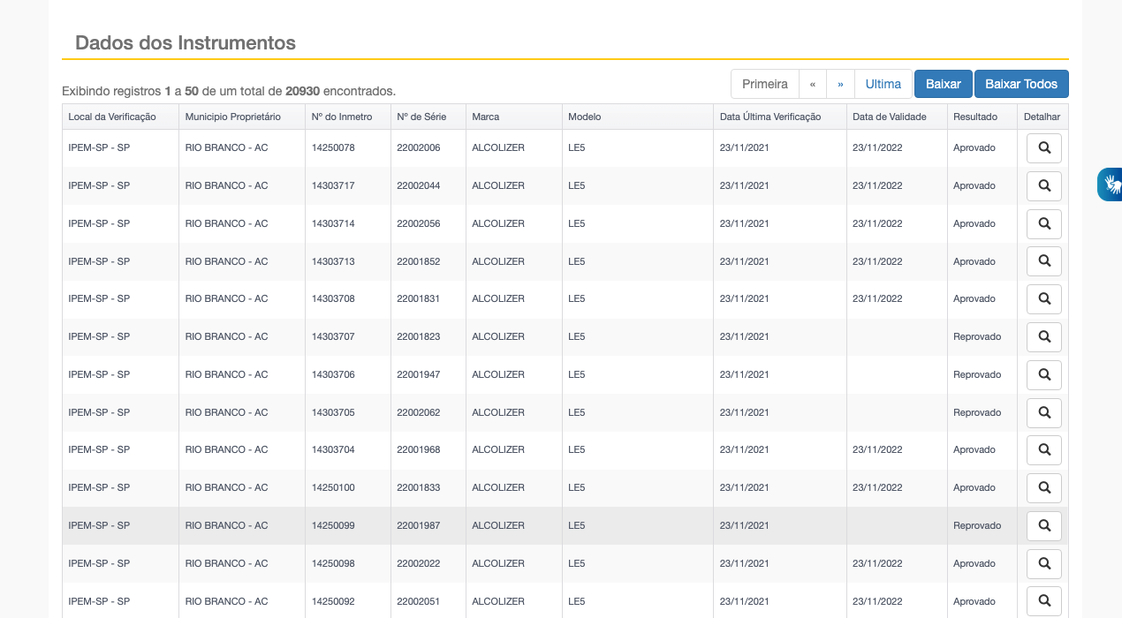Viewport: 1122px width, 618px height.
Task: Inspect record with Inmetro number 14303708
Action: tap(1043, 299)
